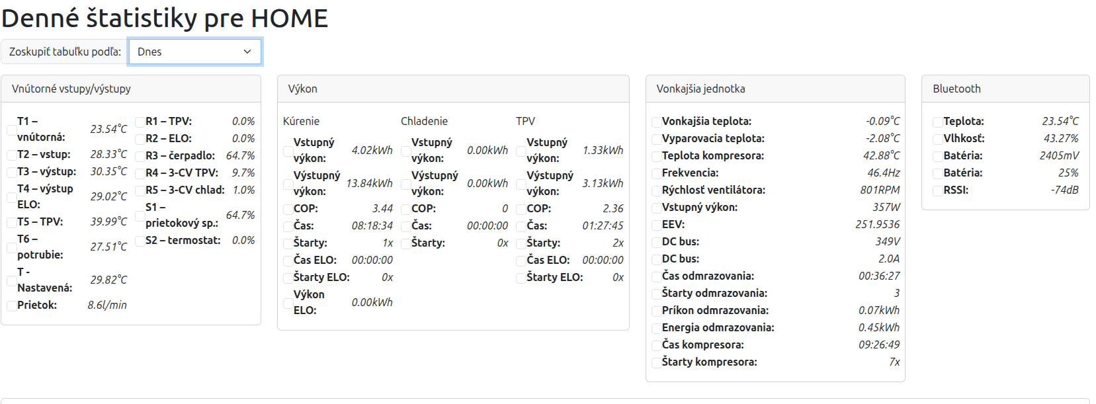
Task: Tick the Prietok checkbox
Action: click(x=12, y=305)
